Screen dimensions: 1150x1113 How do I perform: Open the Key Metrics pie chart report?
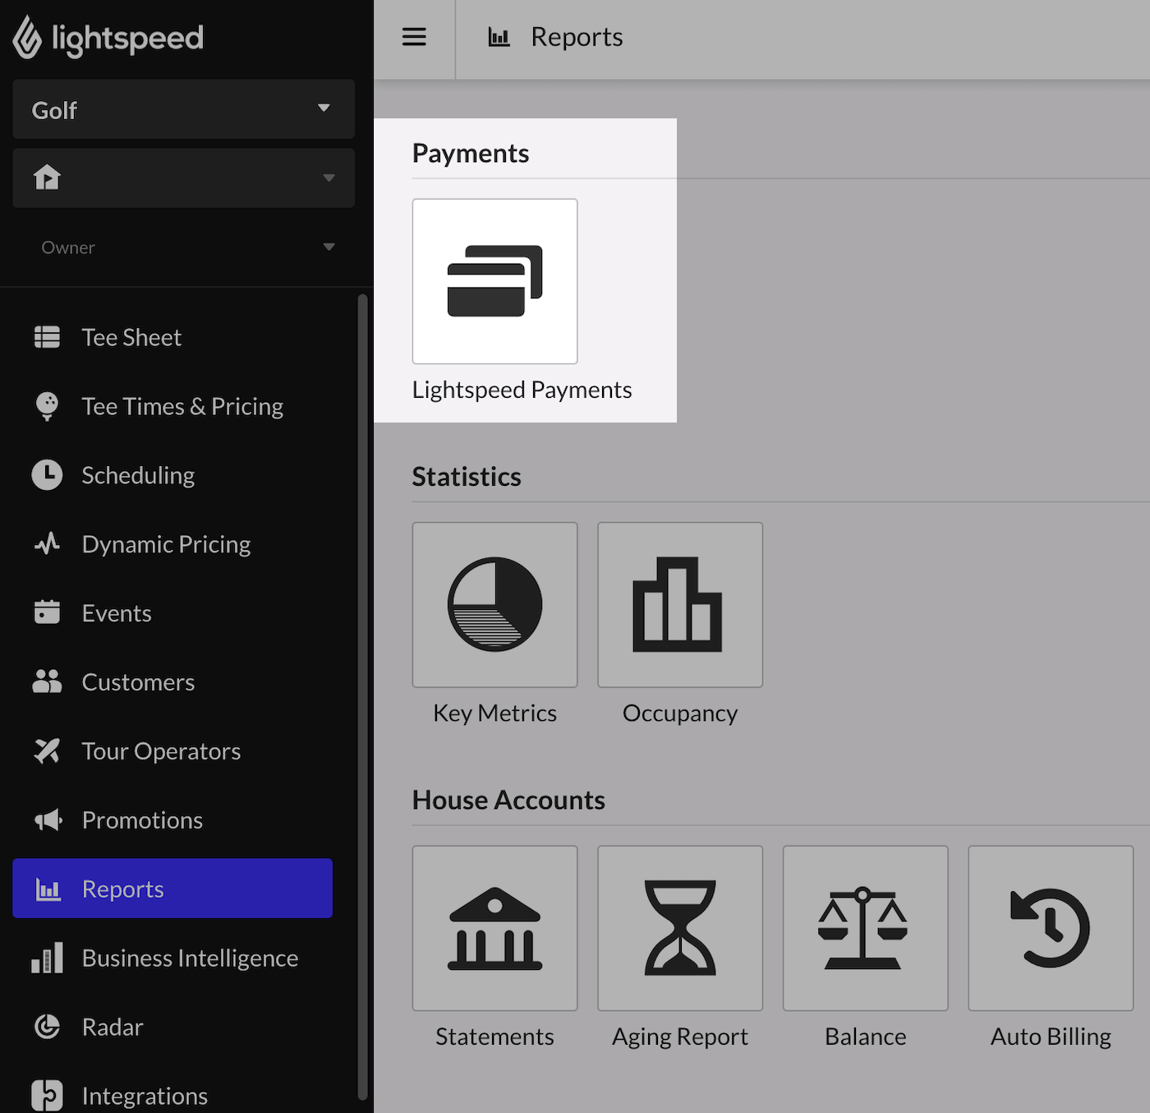click(x=494, y=604)
